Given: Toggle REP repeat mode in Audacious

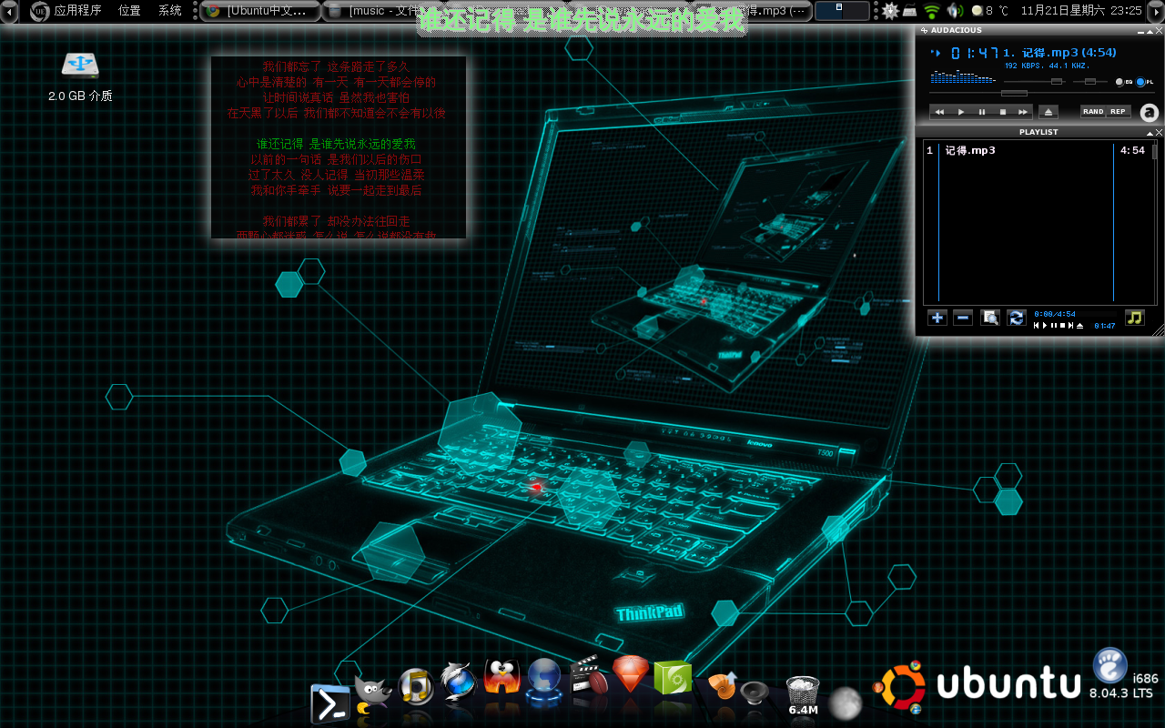Looking at the screenshot, I should click(1119, 111).
